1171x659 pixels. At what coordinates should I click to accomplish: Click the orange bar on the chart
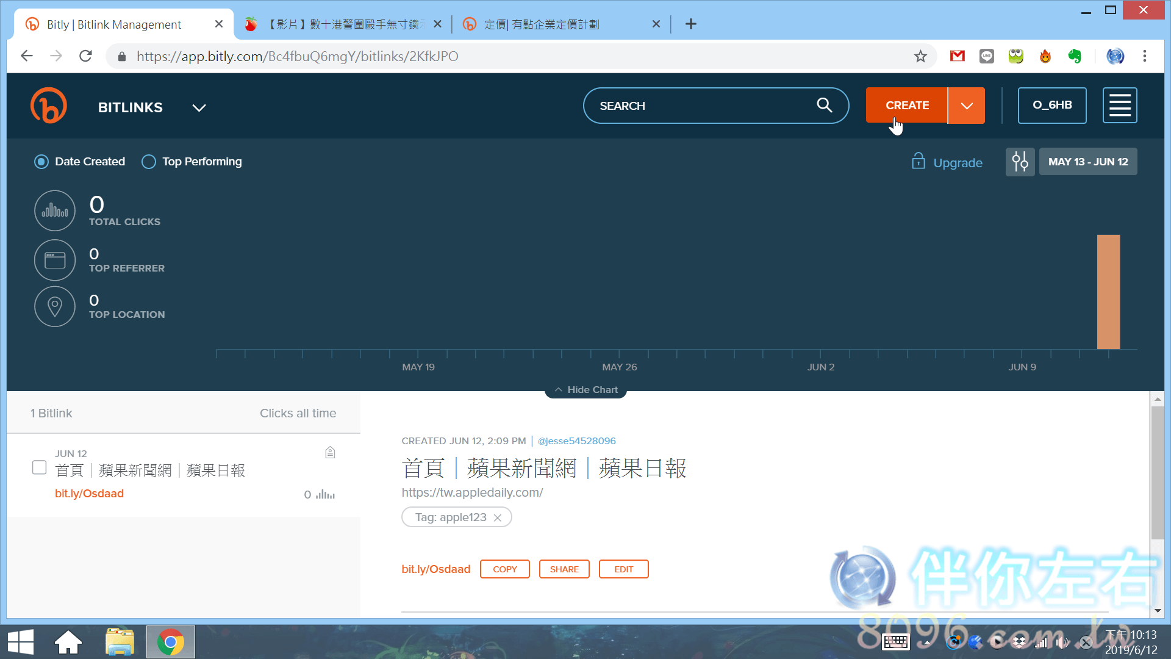point(1108,292)
